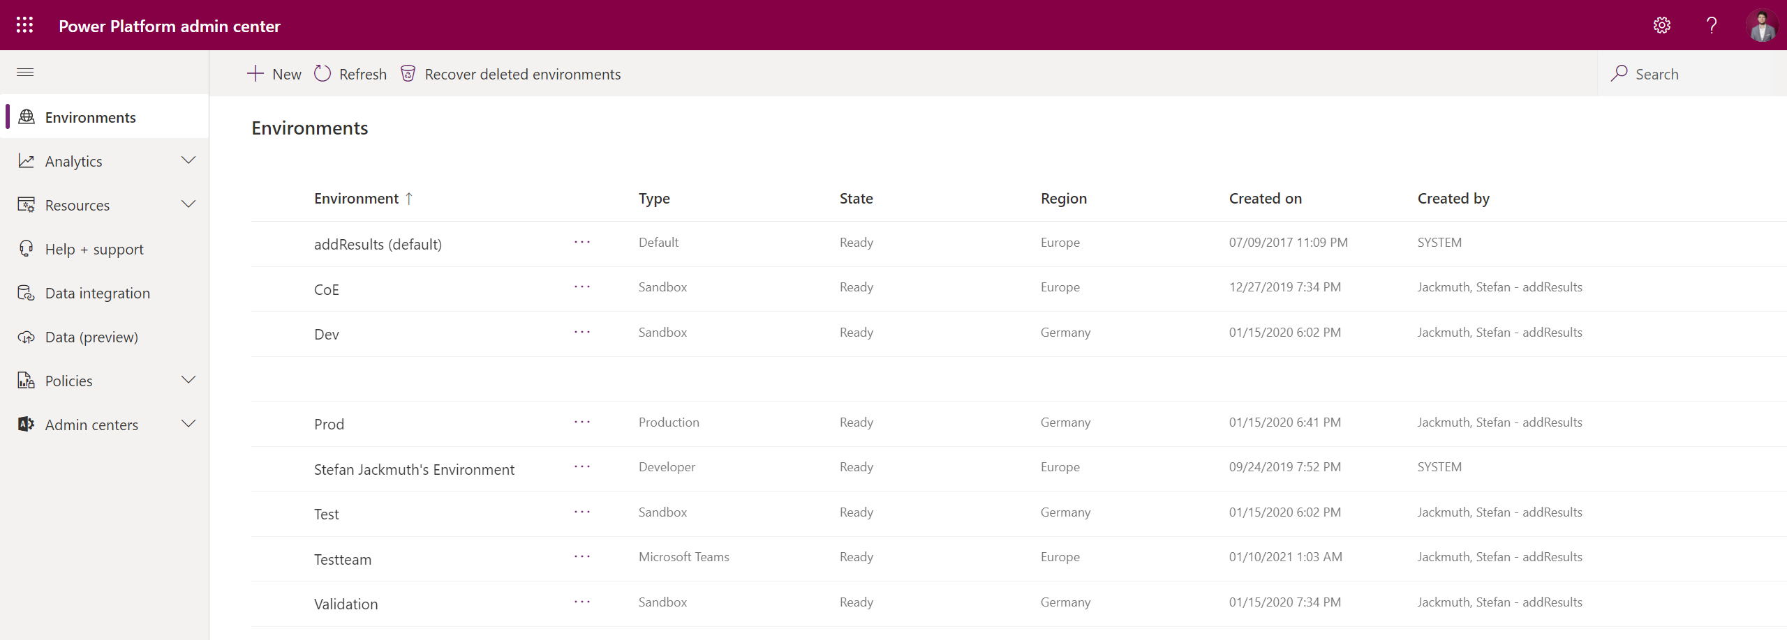Expand the Policies section chevron

tap(188, 381)
